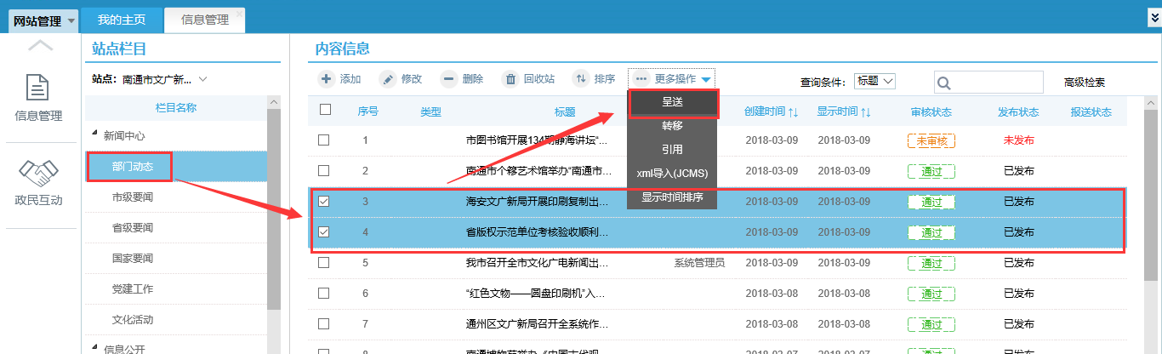Open article 我市召开全市文化广电新闻出
This screenshot has height=354, width=1162.
pos(538,263)
